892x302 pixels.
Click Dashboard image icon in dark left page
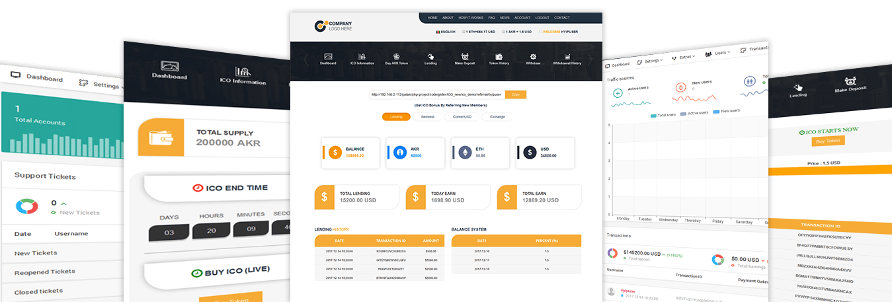(x=170, y=66)
